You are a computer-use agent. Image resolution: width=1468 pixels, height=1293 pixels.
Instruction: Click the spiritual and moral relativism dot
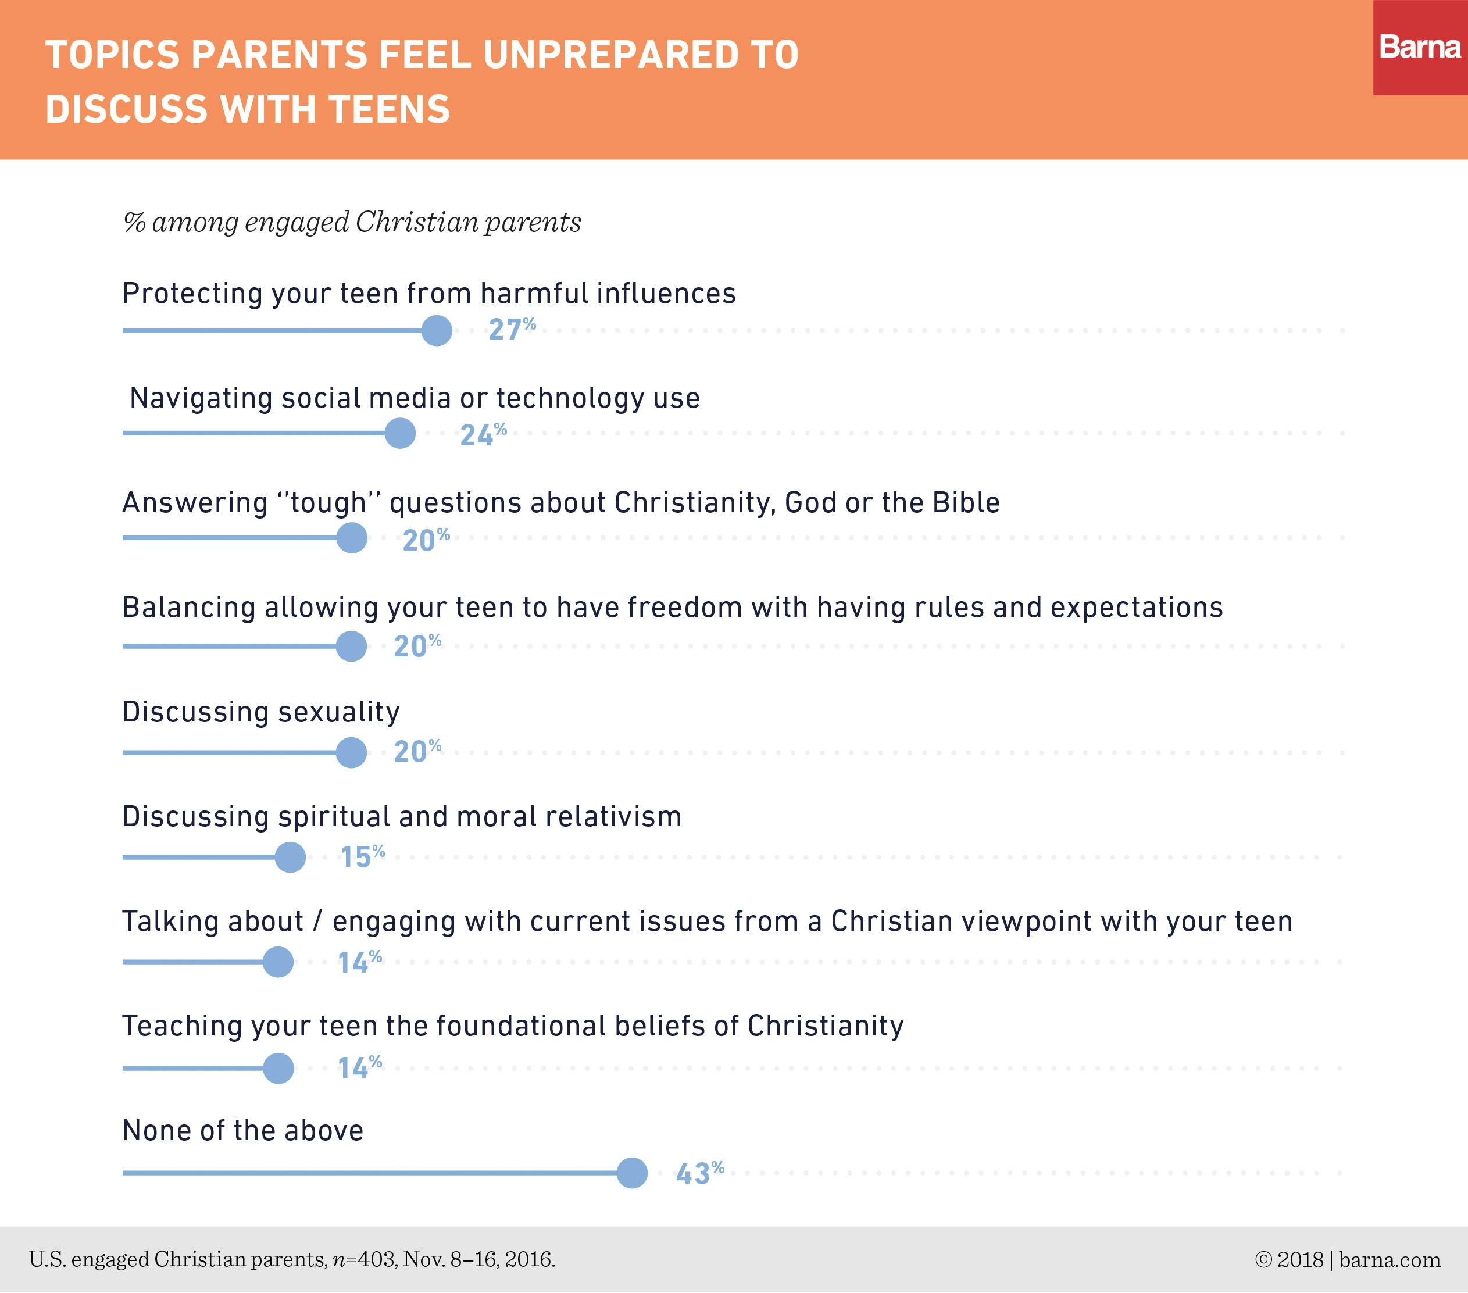(x=290, y=857)
